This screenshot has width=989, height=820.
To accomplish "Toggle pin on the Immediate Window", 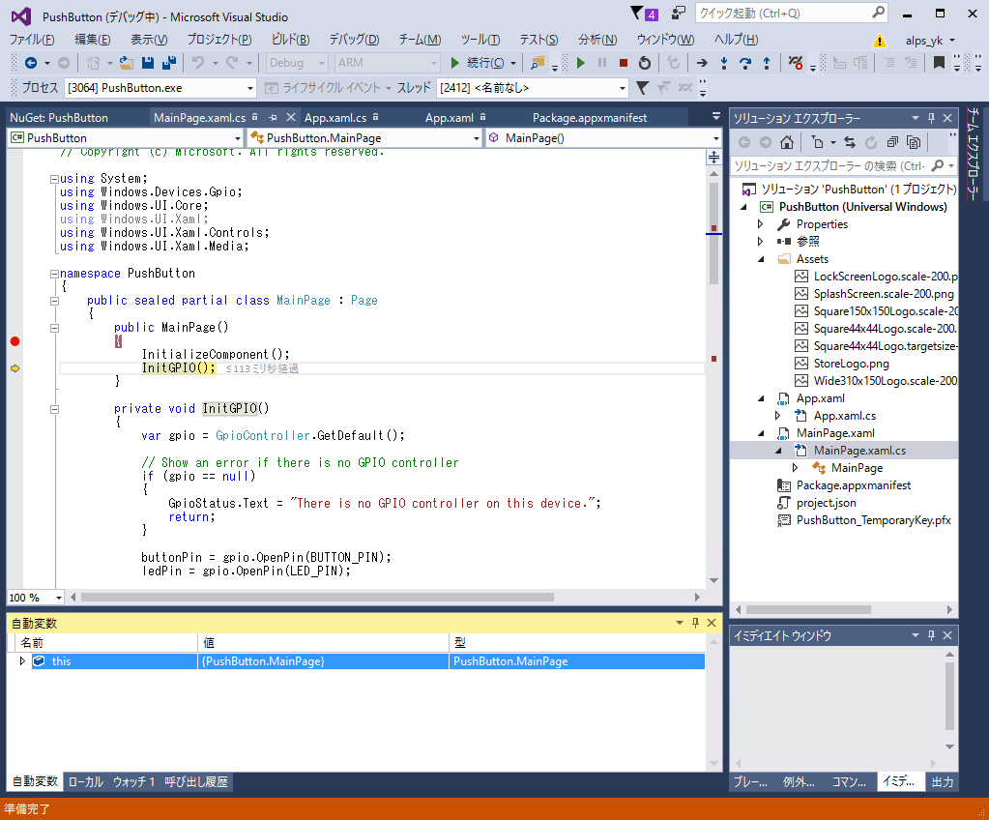I will coord(931,635).
